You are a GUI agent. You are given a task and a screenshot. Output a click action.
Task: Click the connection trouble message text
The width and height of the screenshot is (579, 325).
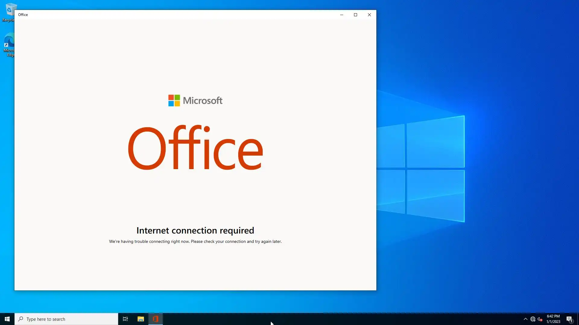(x=195, y=241)
